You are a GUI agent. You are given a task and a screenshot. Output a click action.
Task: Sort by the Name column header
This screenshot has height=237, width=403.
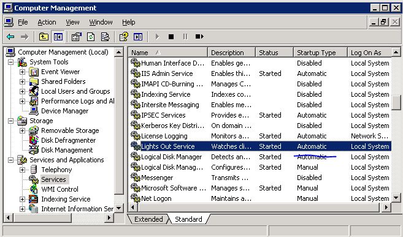coord(167,53)
